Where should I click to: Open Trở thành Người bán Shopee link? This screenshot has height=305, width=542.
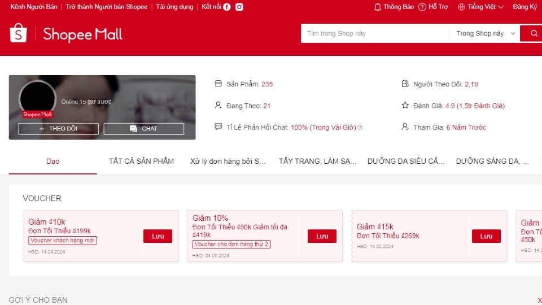click(x=107, y=7)
